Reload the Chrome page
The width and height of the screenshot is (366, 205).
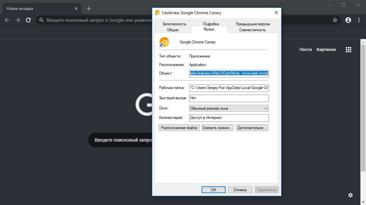(x=28, y=20)
